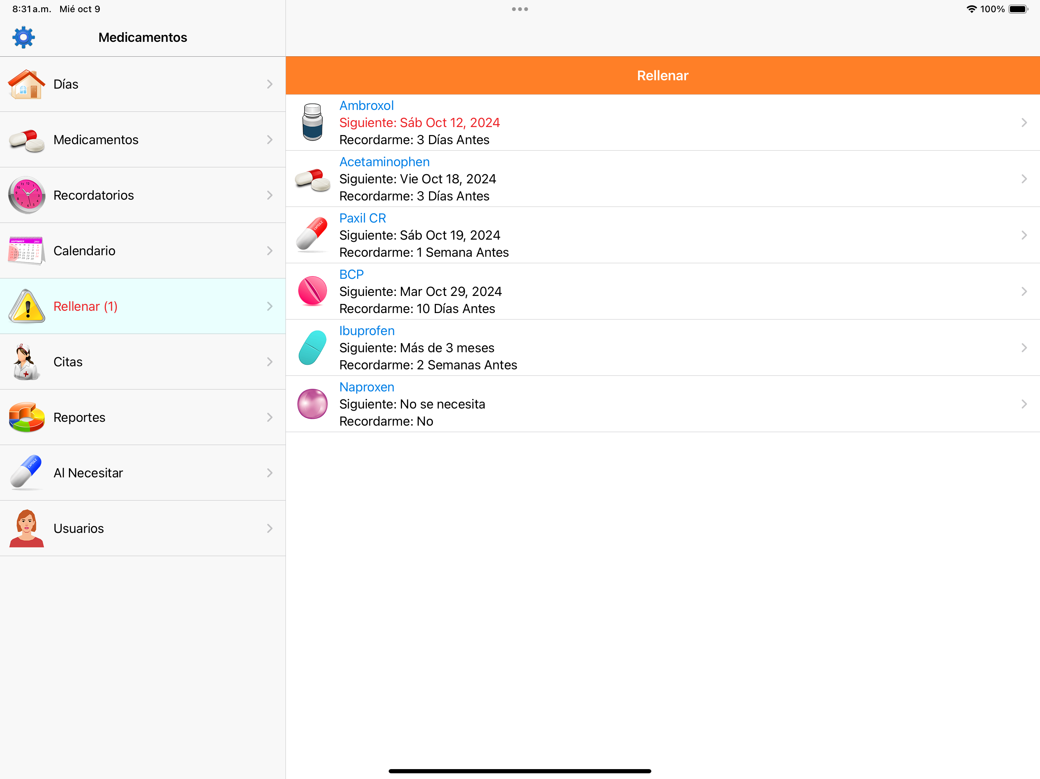This screenshot has height=779, width=1040.
Task: Open Paxil CR details chevron
Action: (x=1024, y=235)
